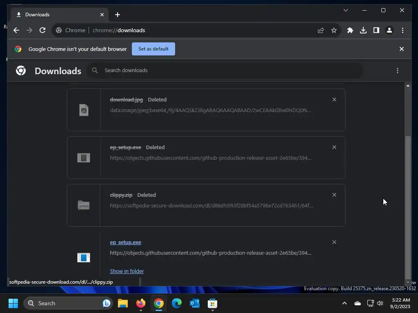418x313 pixels.
Task: Click the blue ep_setup.exe file icon
Action: 84,258
